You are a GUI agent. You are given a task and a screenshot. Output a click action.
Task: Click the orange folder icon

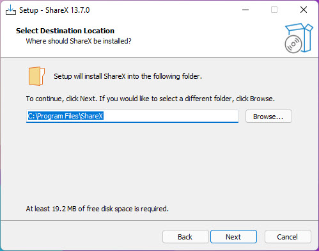pos(36,76)
